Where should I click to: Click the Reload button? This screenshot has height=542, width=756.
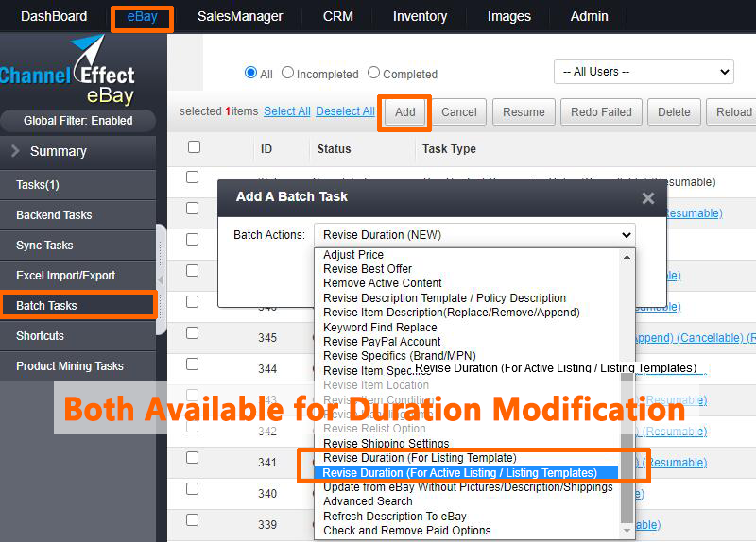tap(733, 112)
